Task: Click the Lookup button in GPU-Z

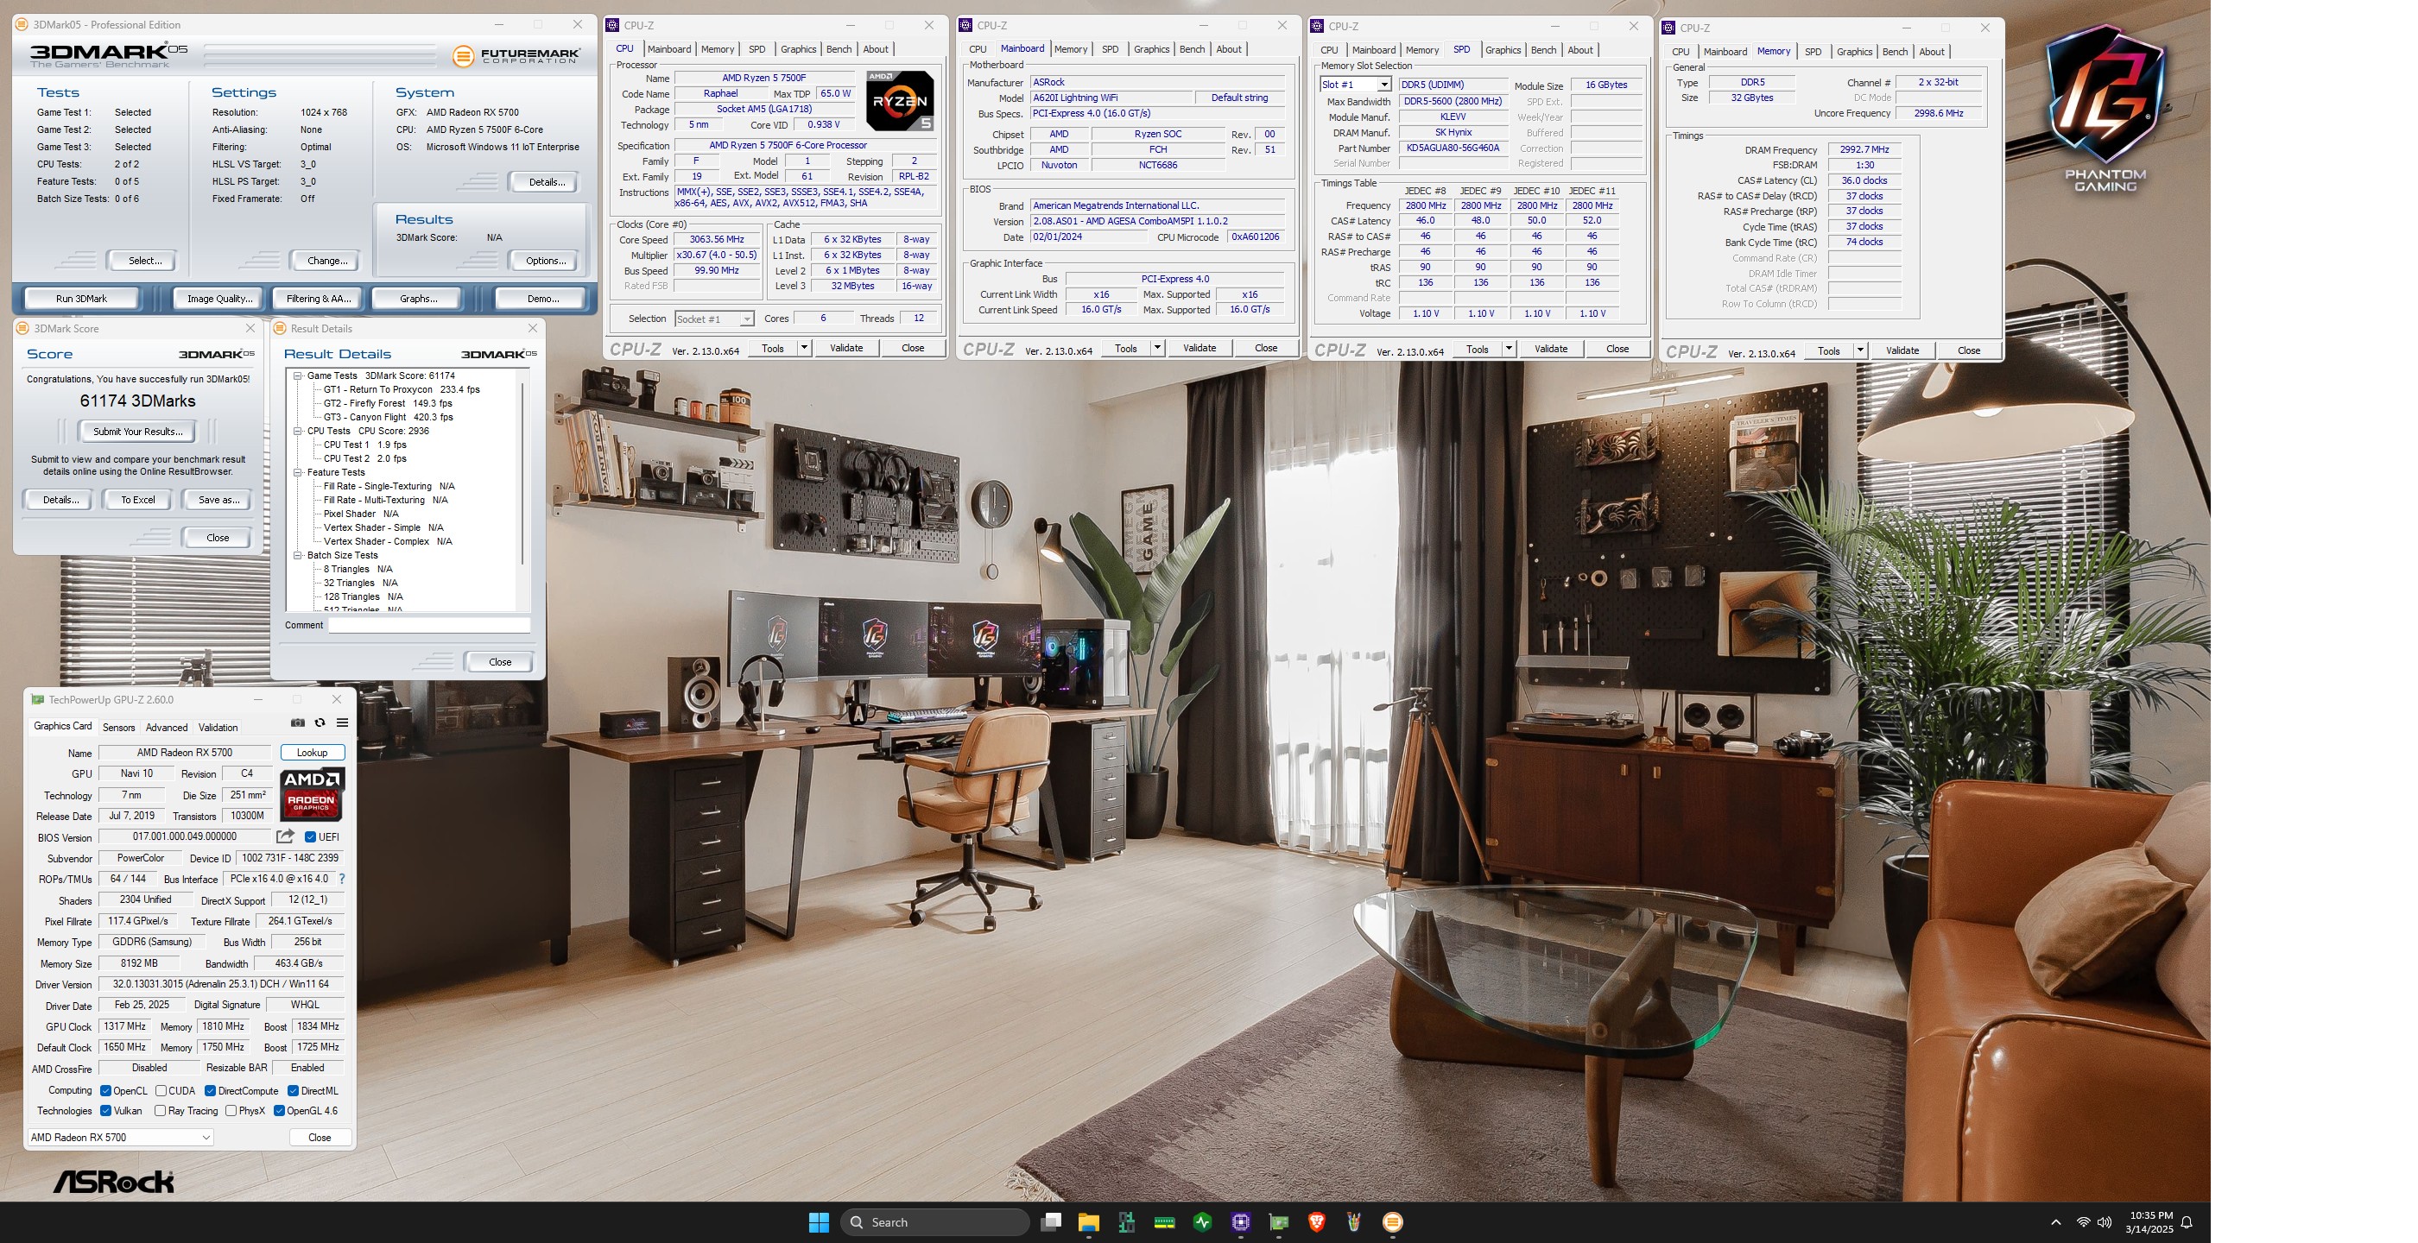Action: pos(312,753)
